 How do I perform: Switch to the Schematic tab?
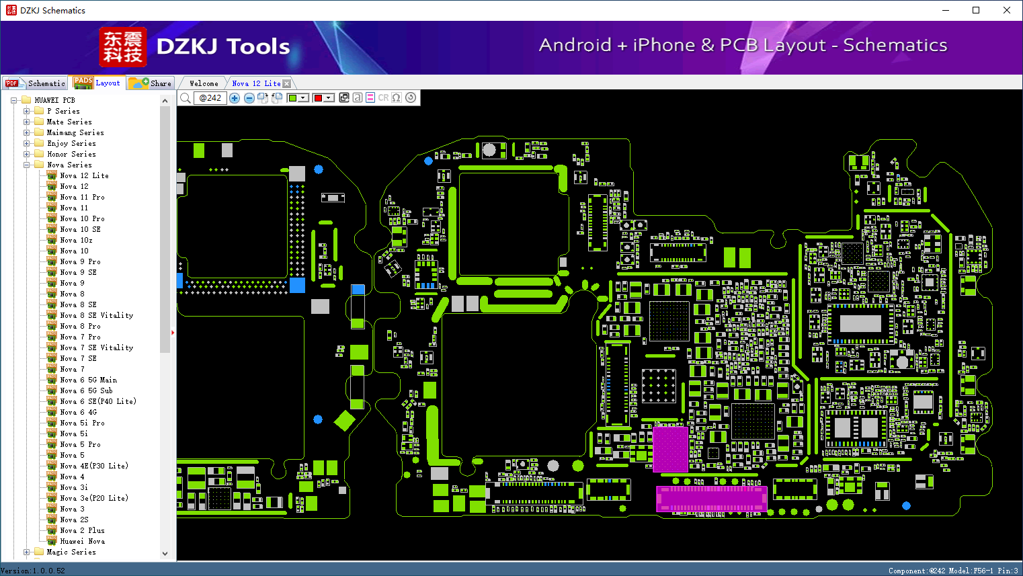click(x=35, y=83)
